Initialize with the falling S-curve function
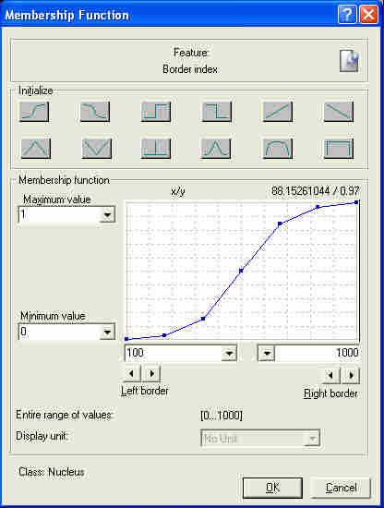 (95, 112)
